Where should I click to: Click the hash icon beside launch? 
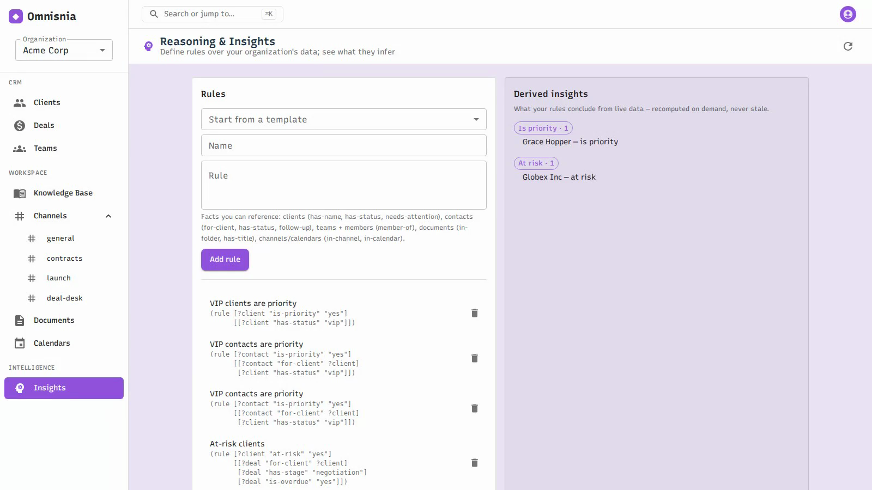32,278
